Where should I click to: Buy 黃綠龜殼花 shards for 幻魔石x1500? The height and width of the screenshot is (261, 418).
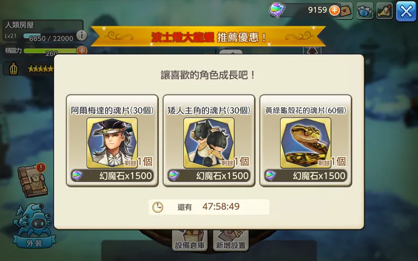tap(306, 176)
